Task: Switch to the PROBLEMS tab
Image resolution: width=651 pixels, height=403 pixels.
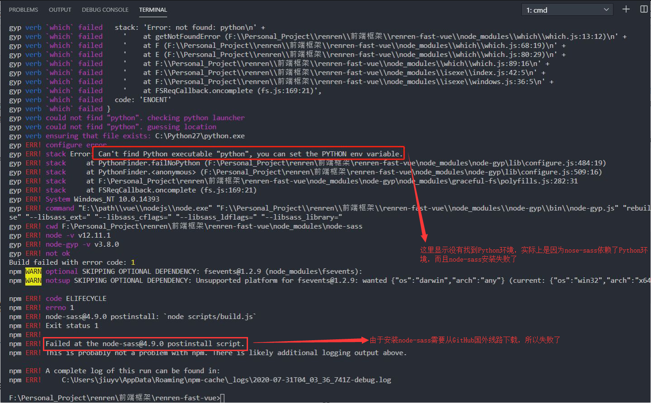Action: point(23,9)
